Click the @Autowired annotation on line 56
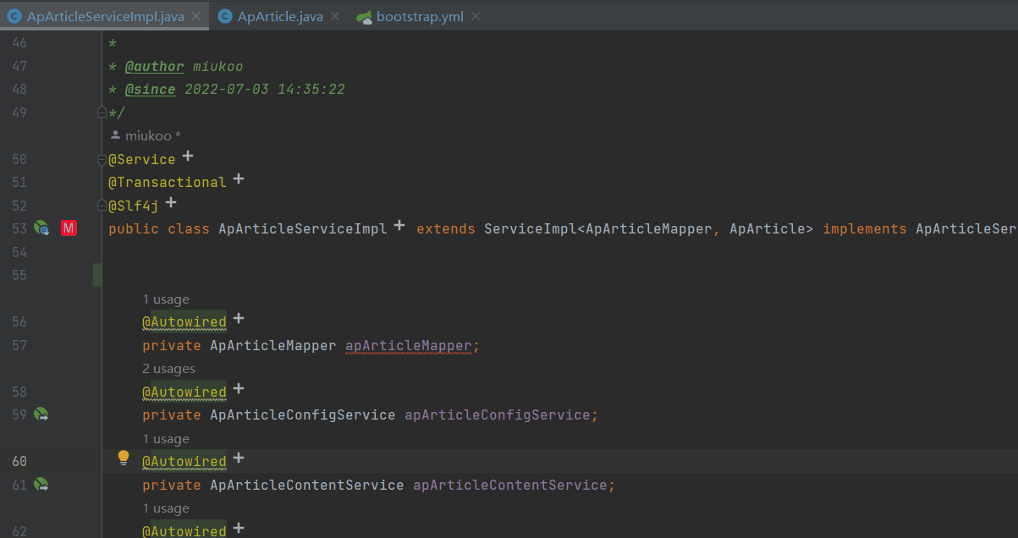Screen dimensions: 1018x538 point(184,321)
